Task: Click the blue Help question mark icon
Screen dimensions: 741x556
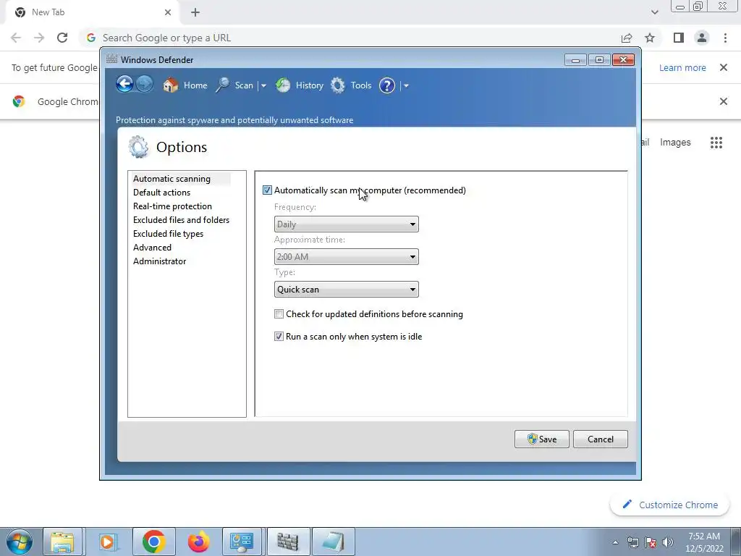Action: pos(387,85)
